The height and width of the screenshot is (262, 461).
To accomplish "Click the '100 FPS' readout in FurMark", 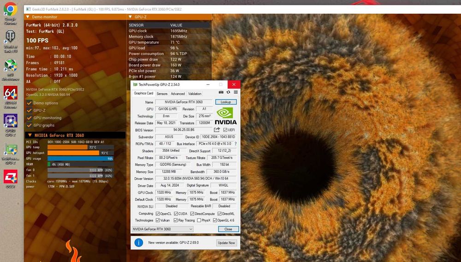I will (37, 41).
